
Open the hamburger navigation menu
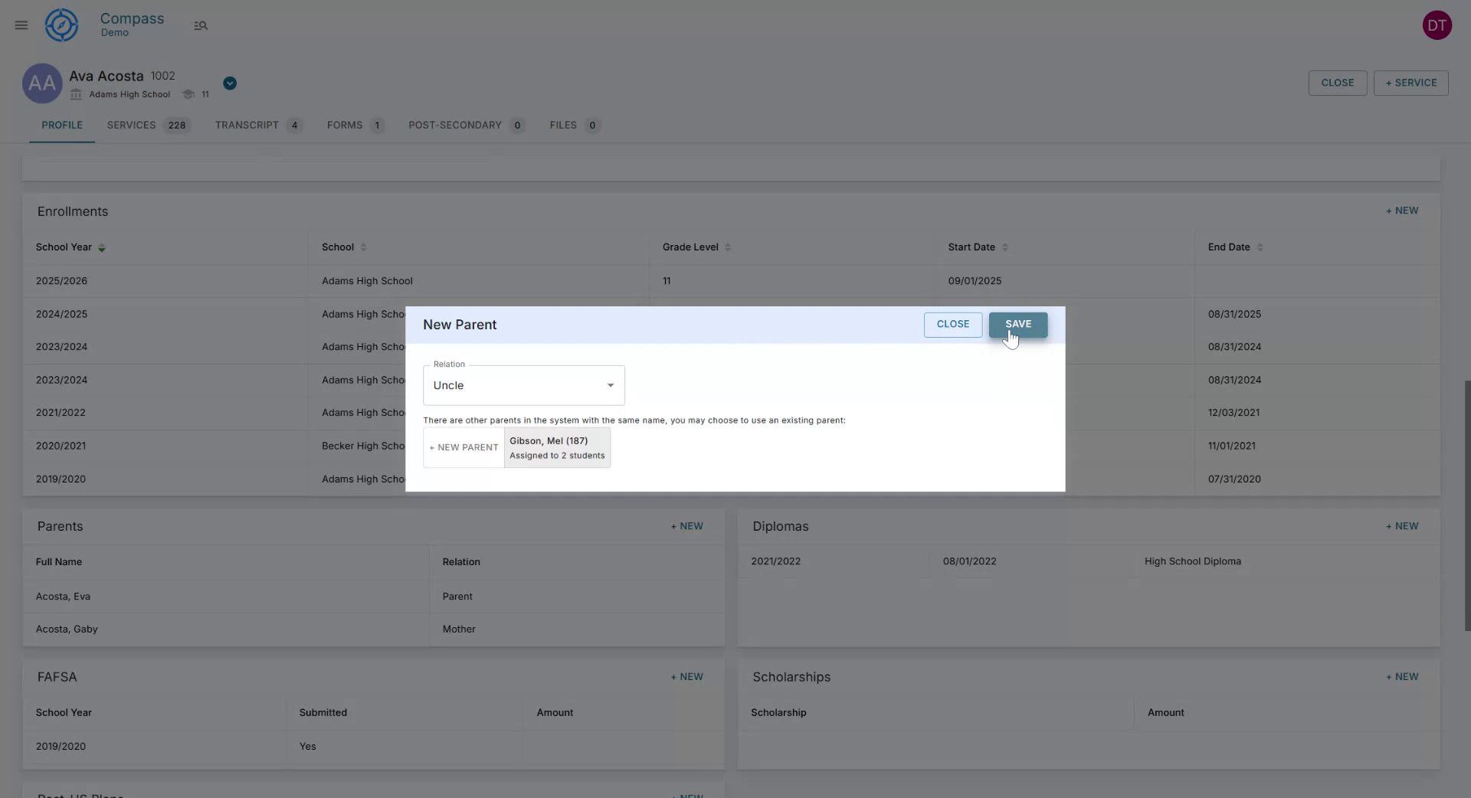click(x=21, y=25)
